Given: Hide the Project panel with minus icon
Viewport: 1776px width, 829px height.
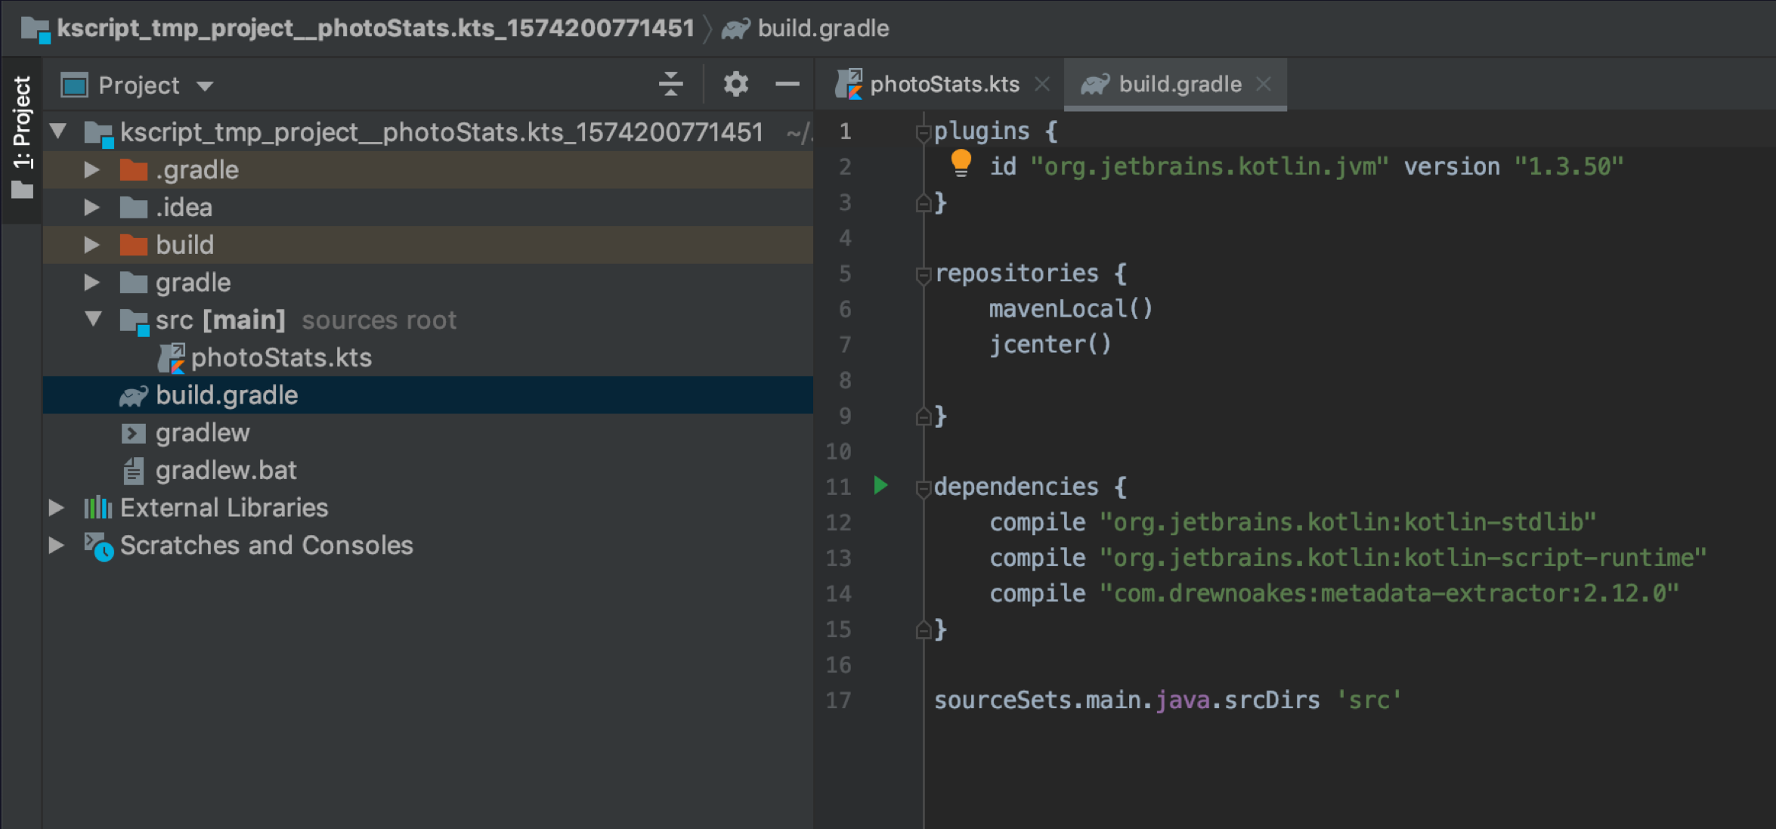Looking at the screenshot, I should click(x=787, y=84).
